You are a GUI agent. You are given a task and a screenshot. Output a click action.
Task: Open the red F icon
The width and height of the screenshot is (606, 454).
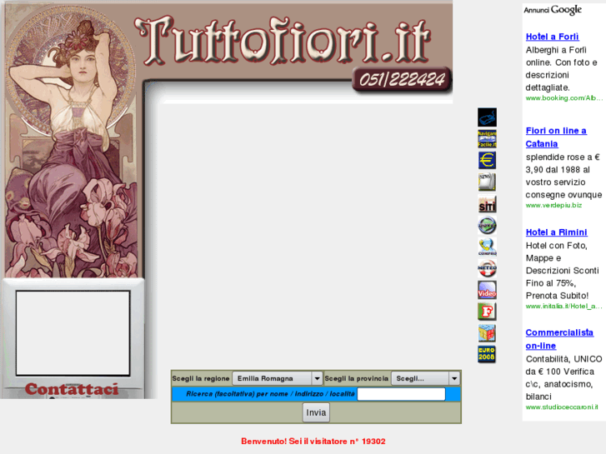tap(487, 312)
